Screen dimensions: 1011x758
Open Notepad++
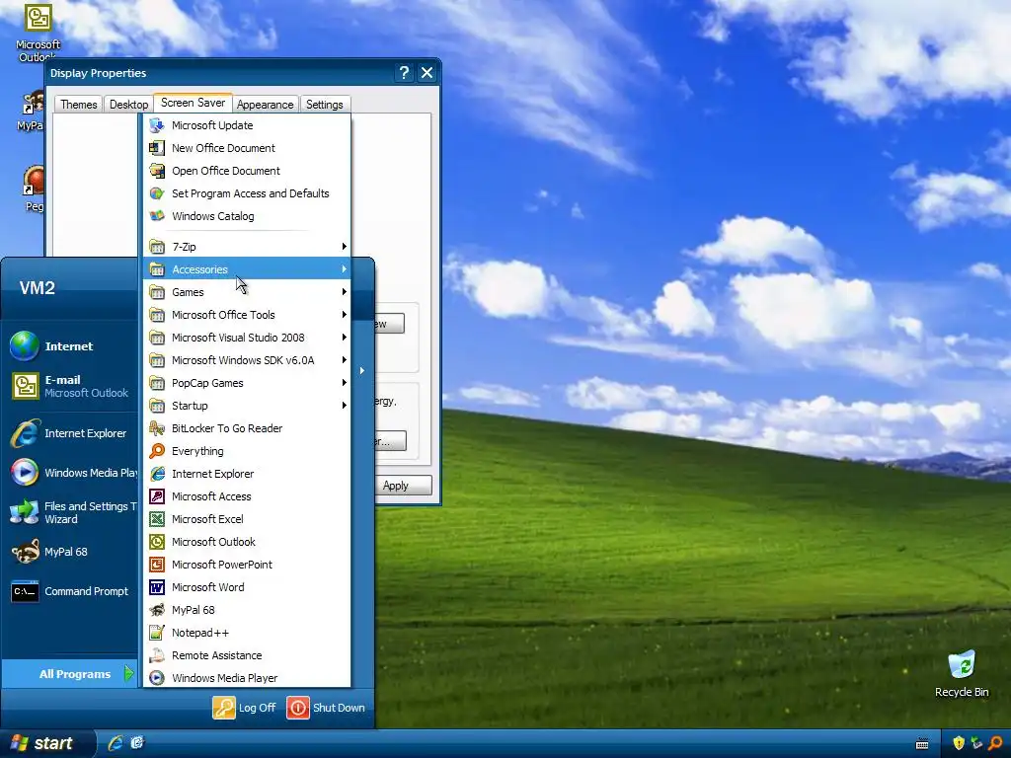pyautogui.click(x=247, y=633)
